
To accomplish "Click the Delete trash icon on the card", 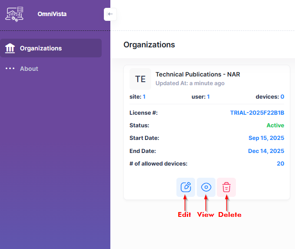I will (226, 187).
